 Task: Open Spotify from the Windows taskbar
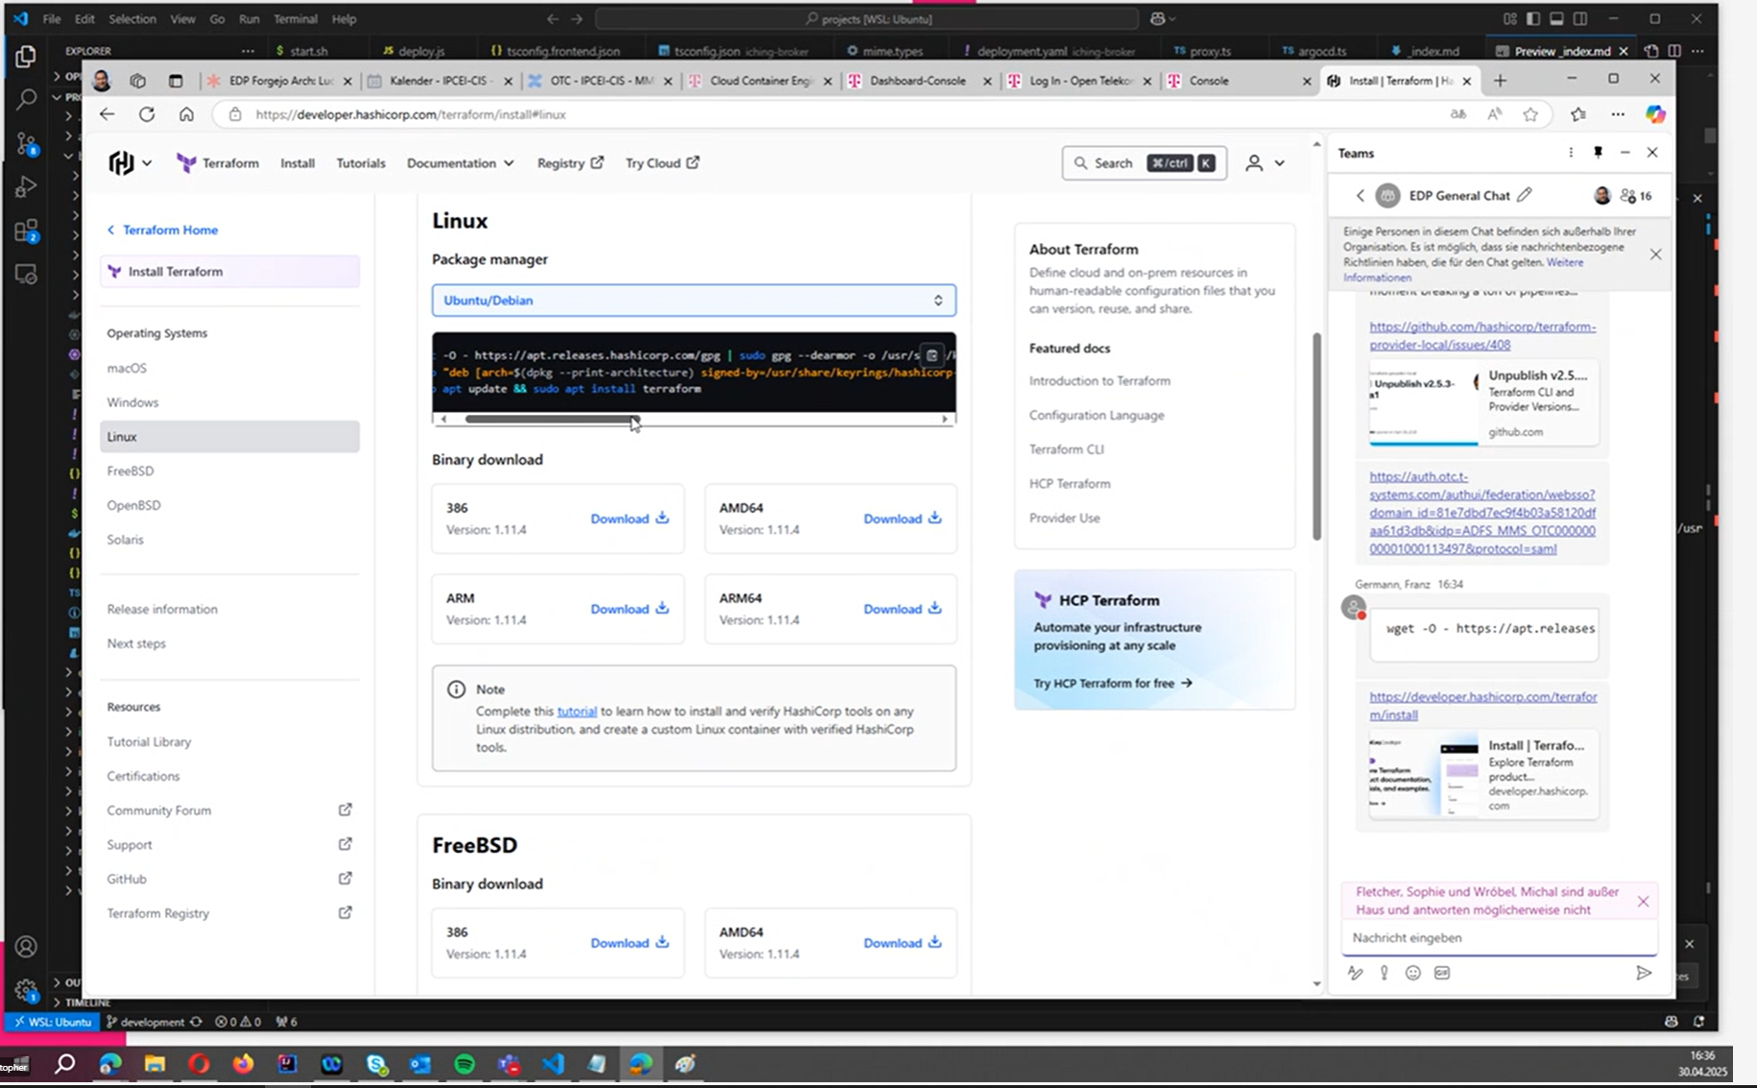pos(465,1064)
